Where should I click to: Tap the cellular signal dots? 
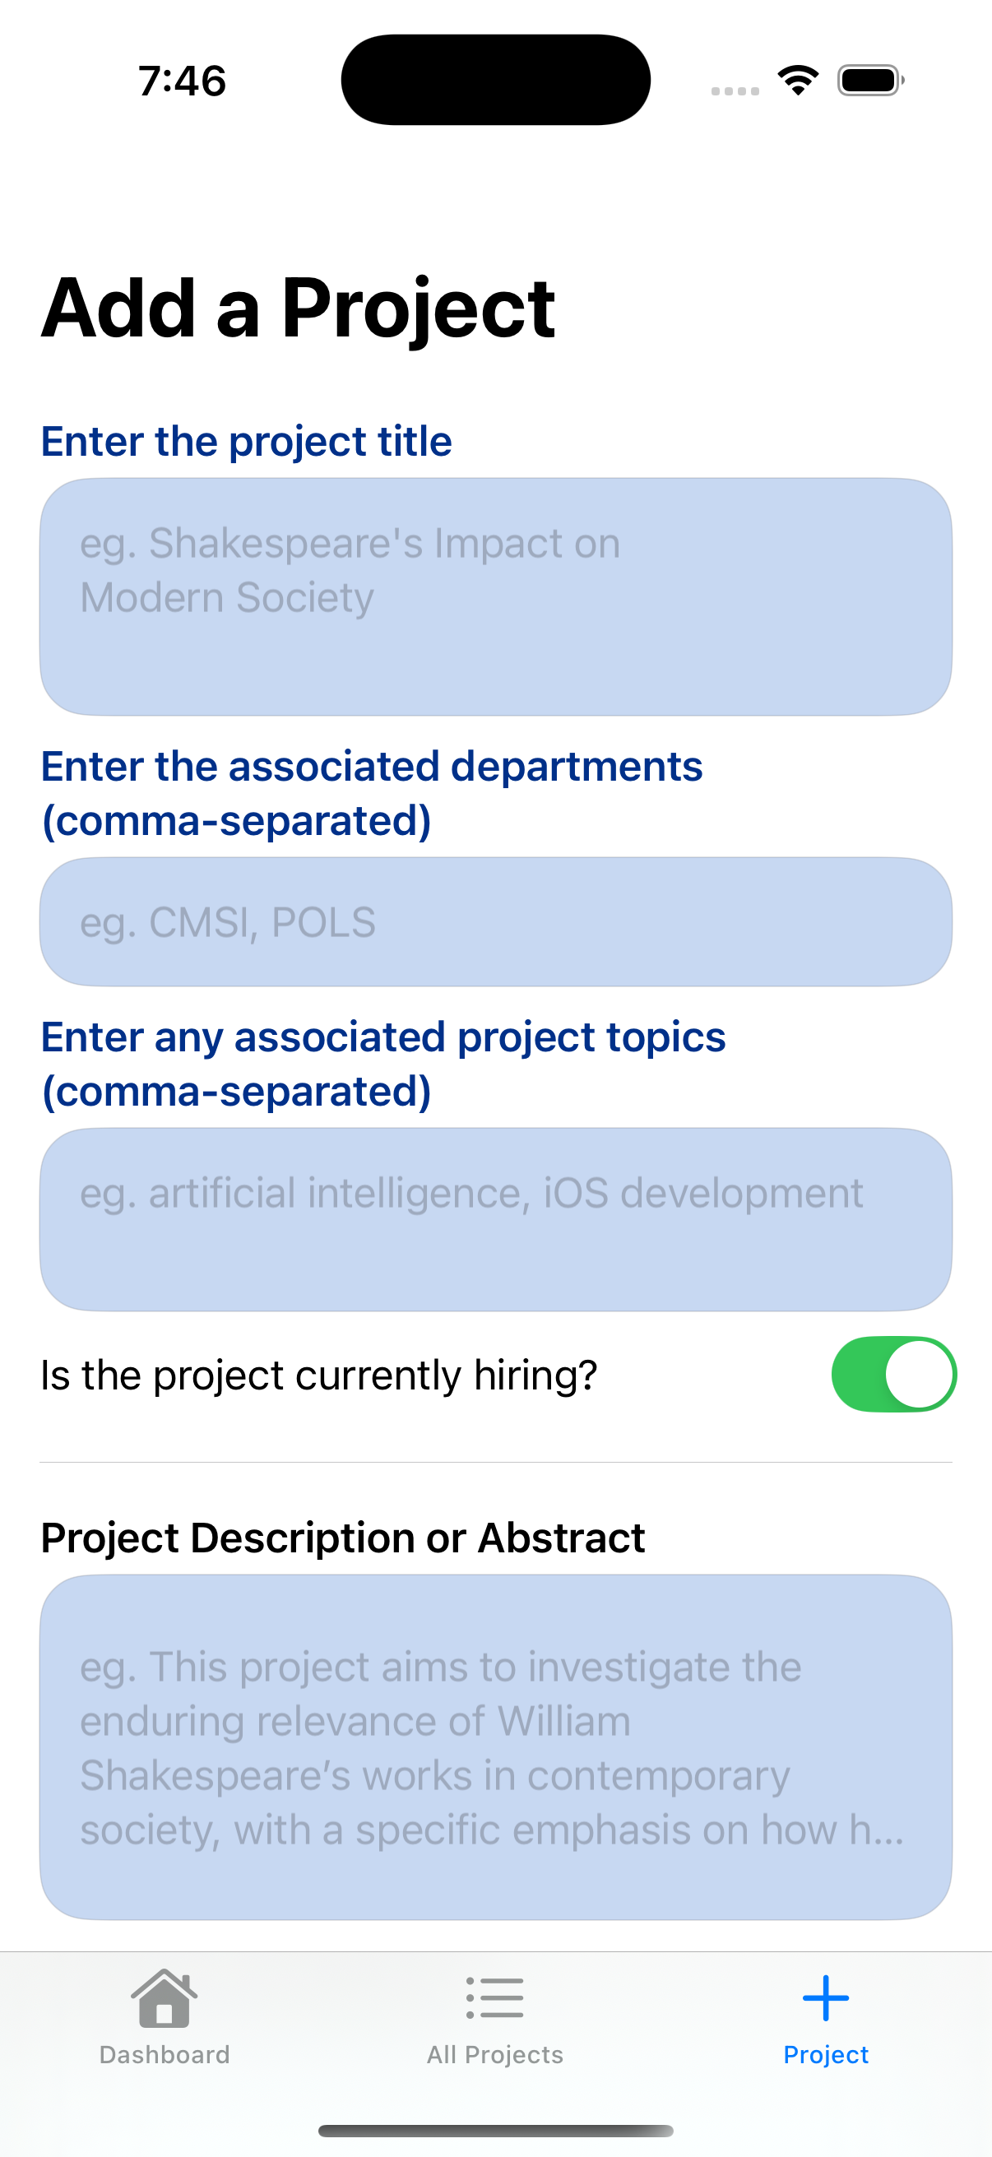(735, 90)
